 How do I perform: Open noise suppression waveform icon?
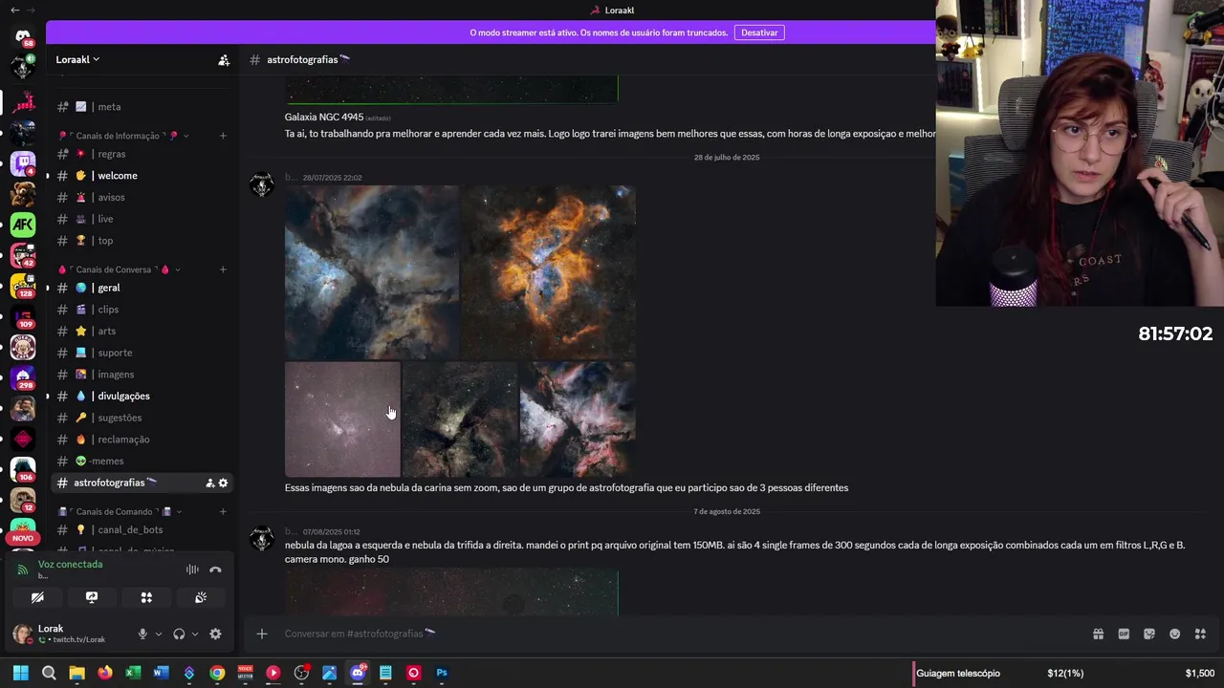click(192, 570)
